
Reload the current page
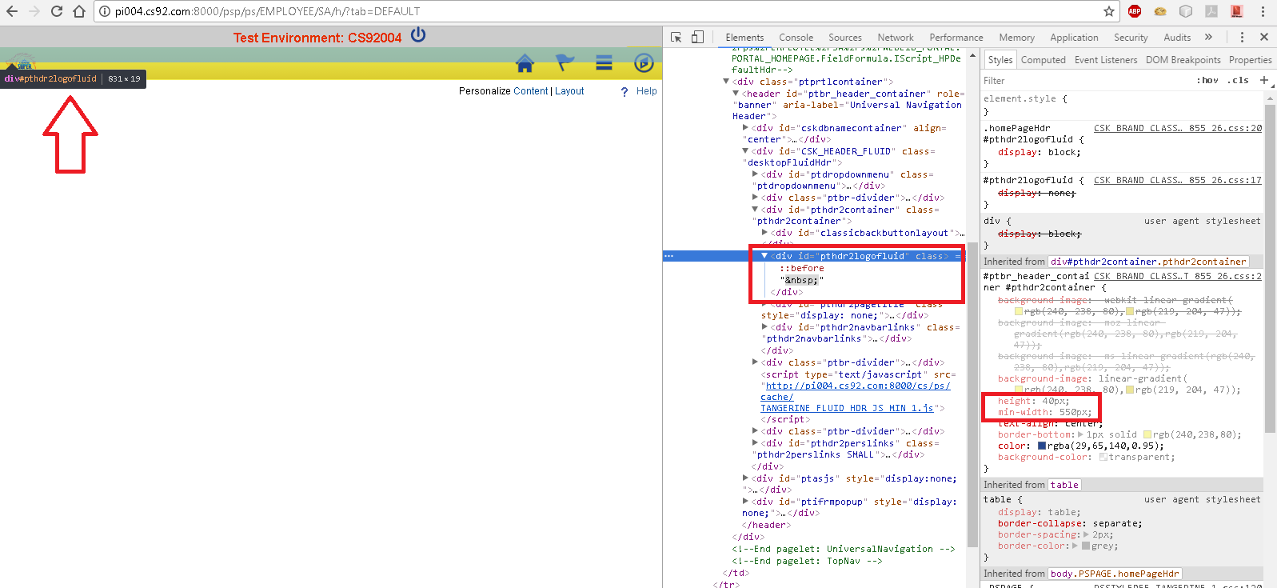coord(57,11)
